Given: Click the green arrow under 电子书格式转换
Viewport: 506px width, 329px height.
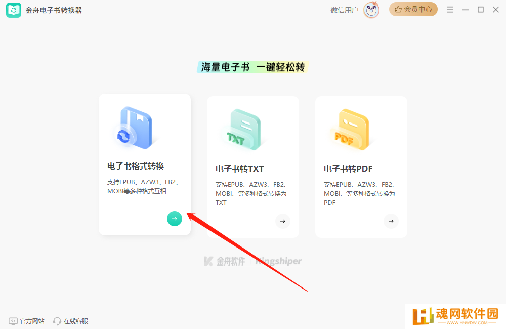Looking at the screenshot, I should [x=175, y=219].
